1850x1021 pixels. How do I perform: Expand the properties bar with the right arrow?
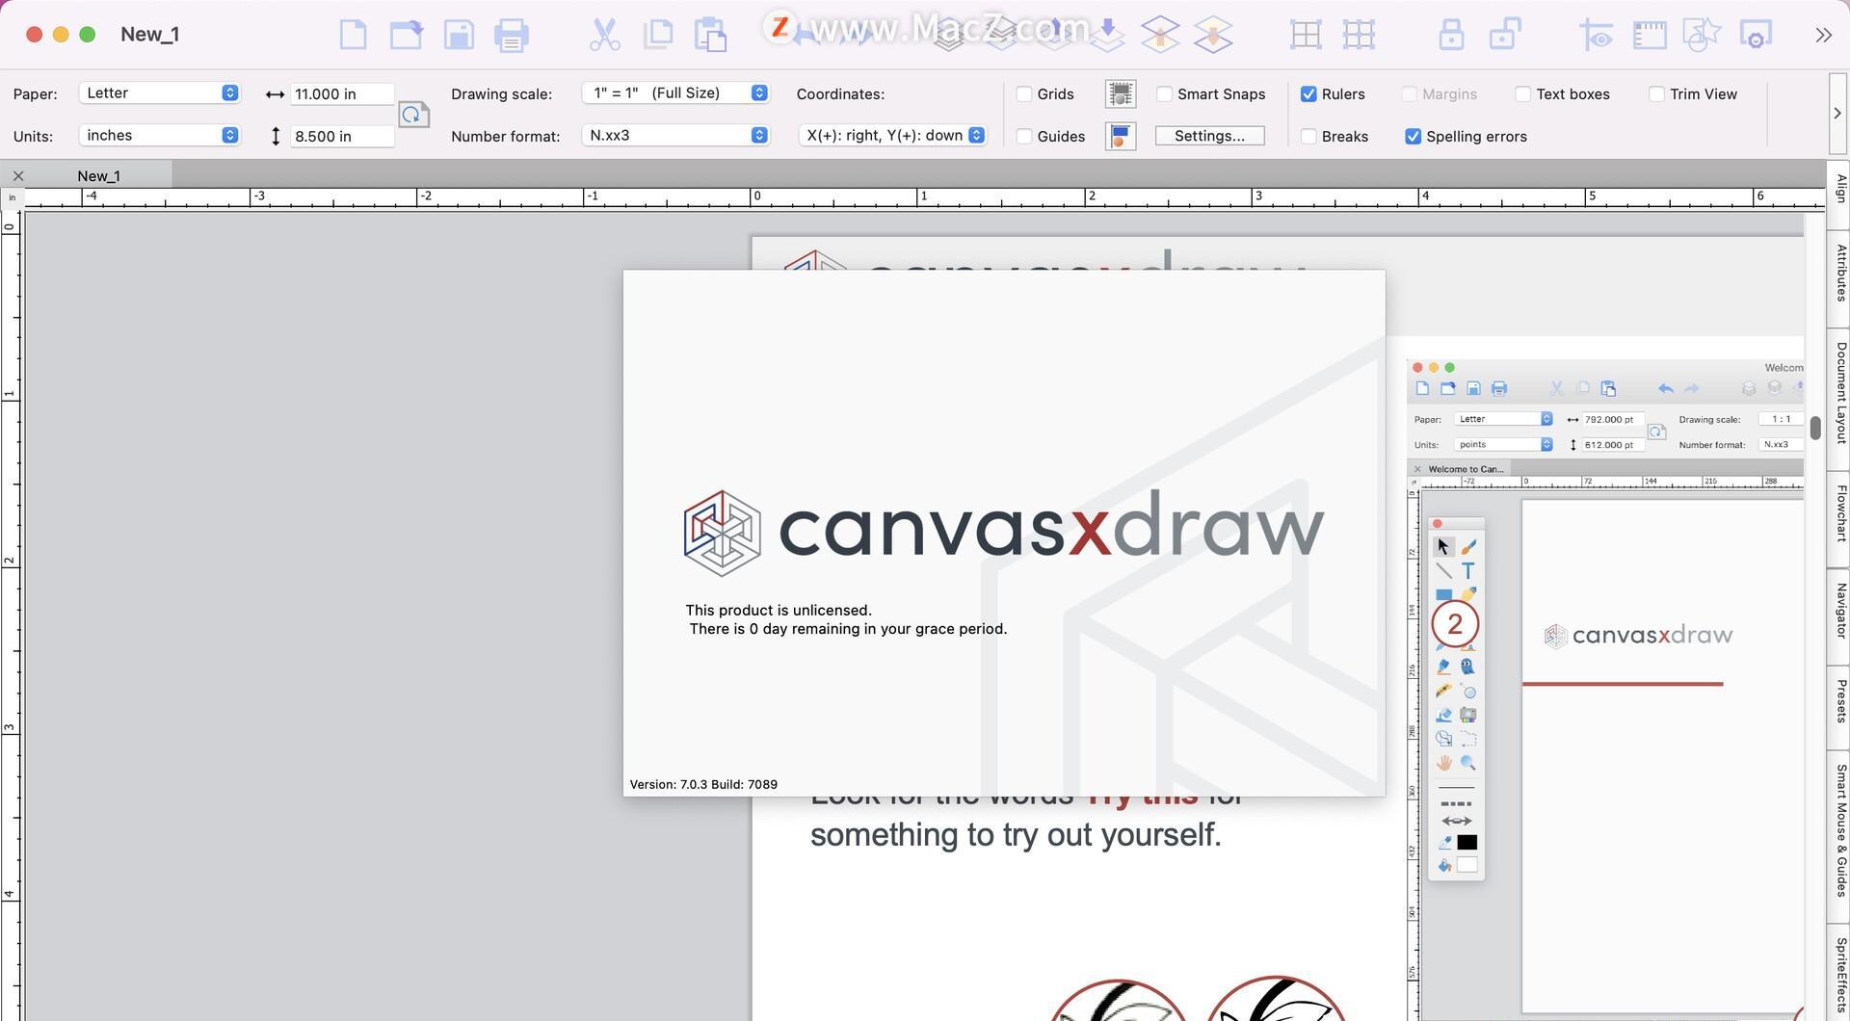coord(1837,113)
